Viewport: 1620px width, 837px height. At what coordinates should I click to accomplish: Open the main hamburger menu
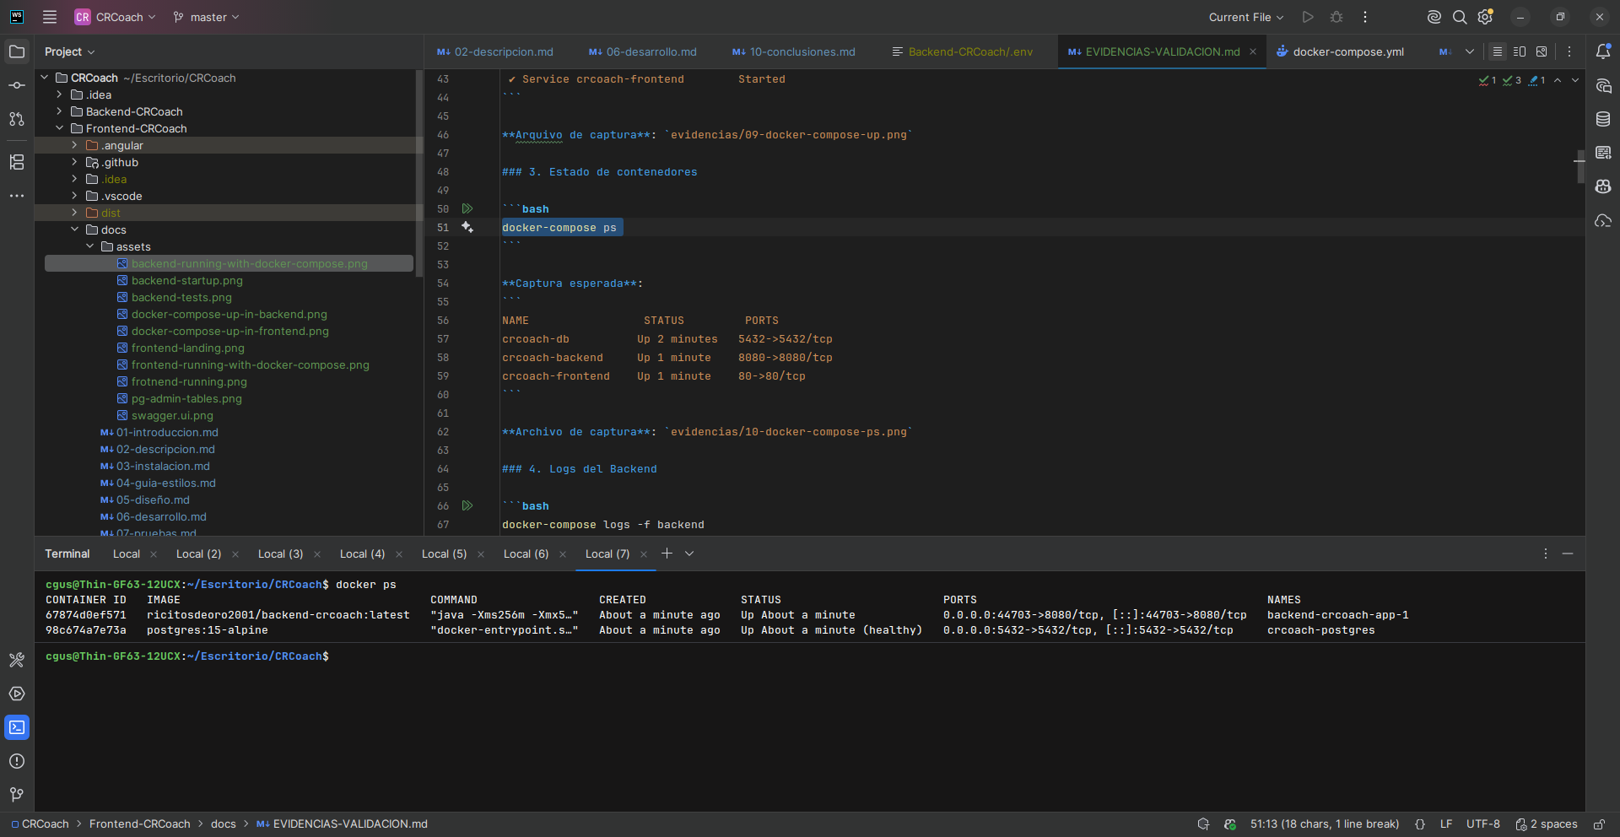(50, 17)
